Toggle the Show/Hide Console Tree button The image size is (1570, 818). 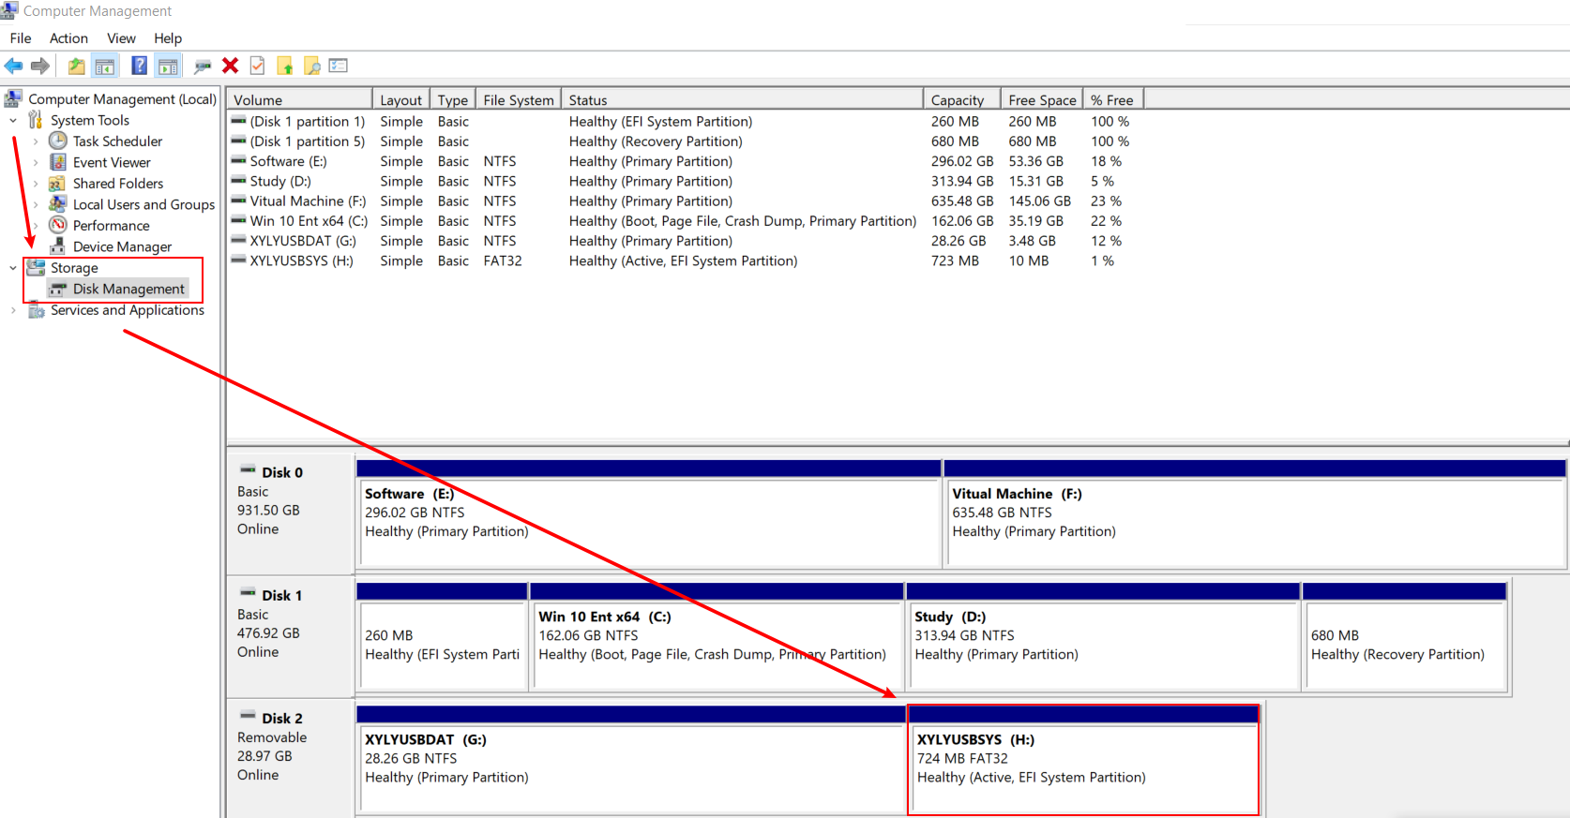click(105, 66)
